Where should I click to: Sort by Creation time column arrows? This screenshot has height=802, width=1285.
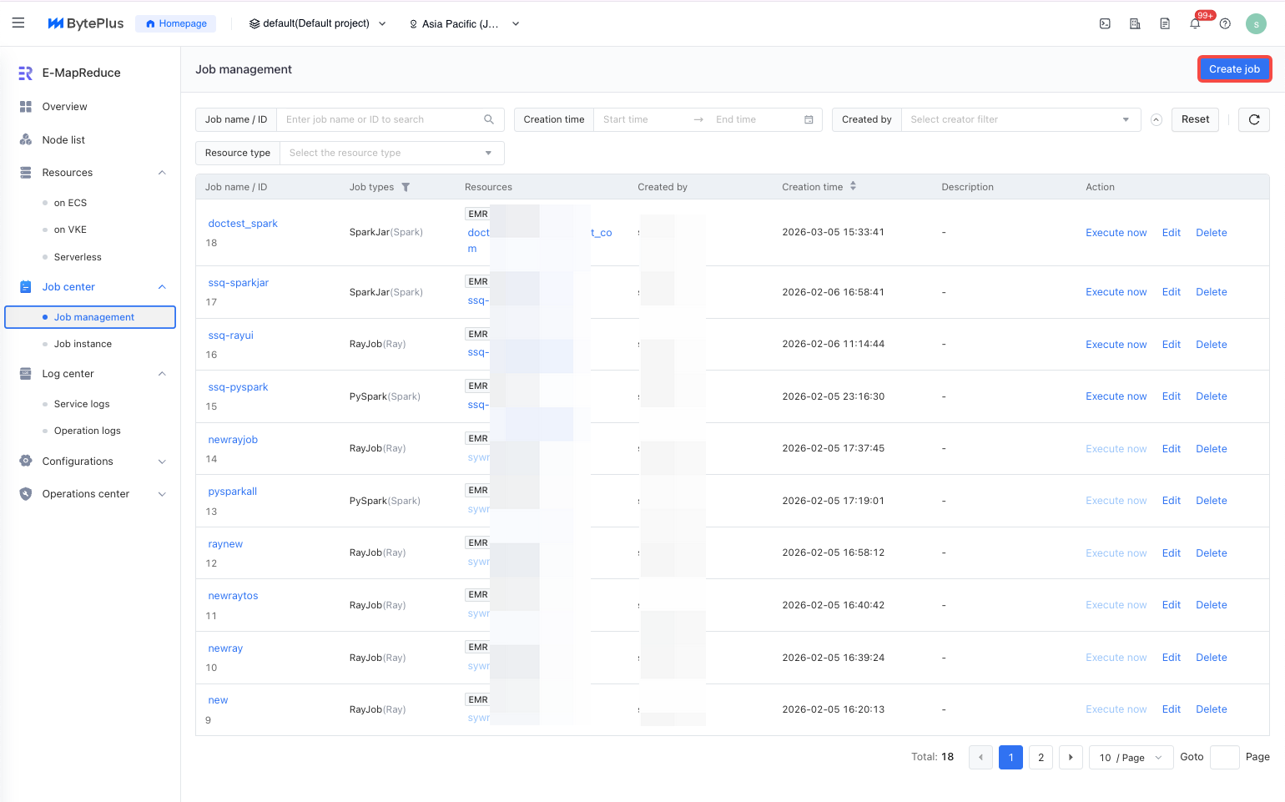[x=853, y=187]
